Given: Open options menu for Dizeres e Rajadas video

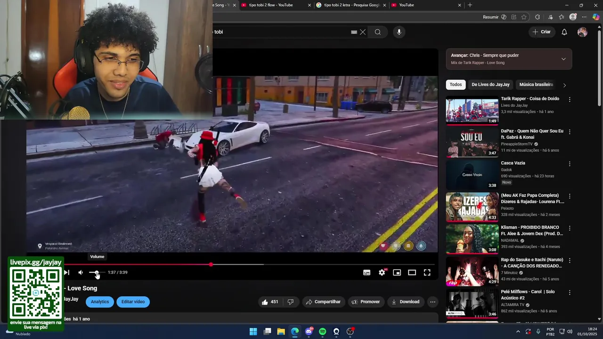Looking at the screenshot, I should 570,196.
